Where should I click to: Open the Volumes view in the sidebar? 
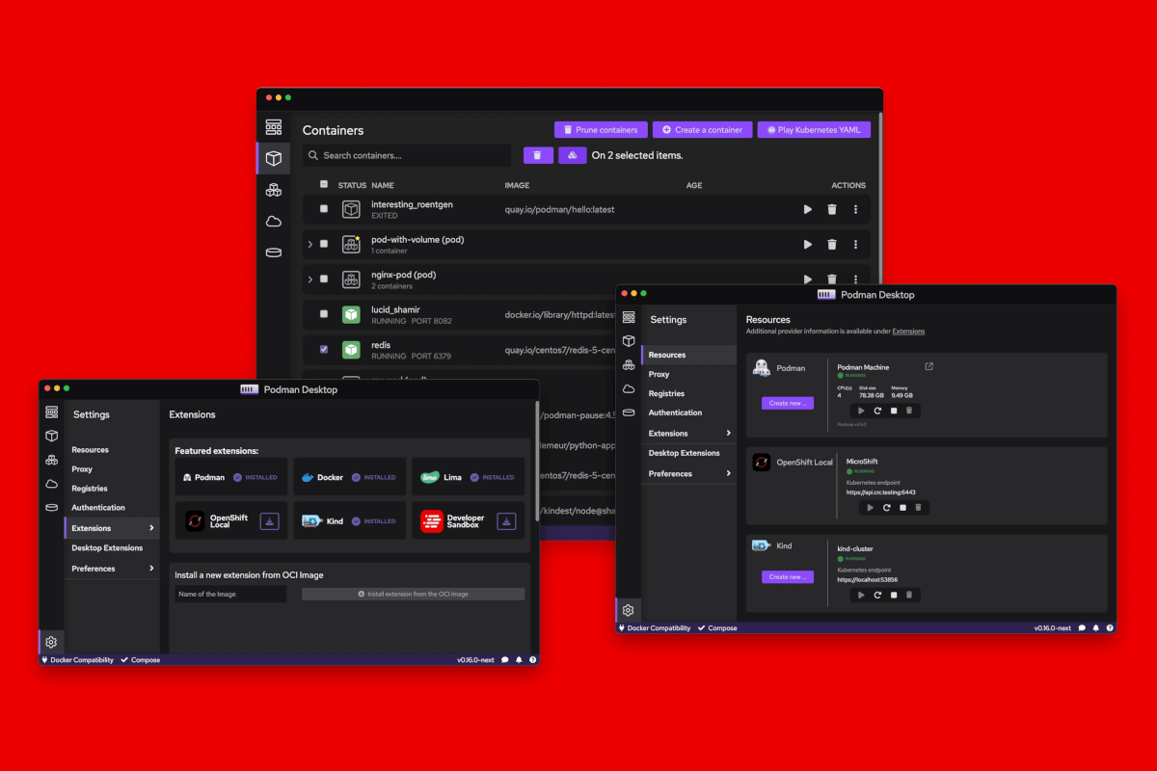tap(274, 252)
